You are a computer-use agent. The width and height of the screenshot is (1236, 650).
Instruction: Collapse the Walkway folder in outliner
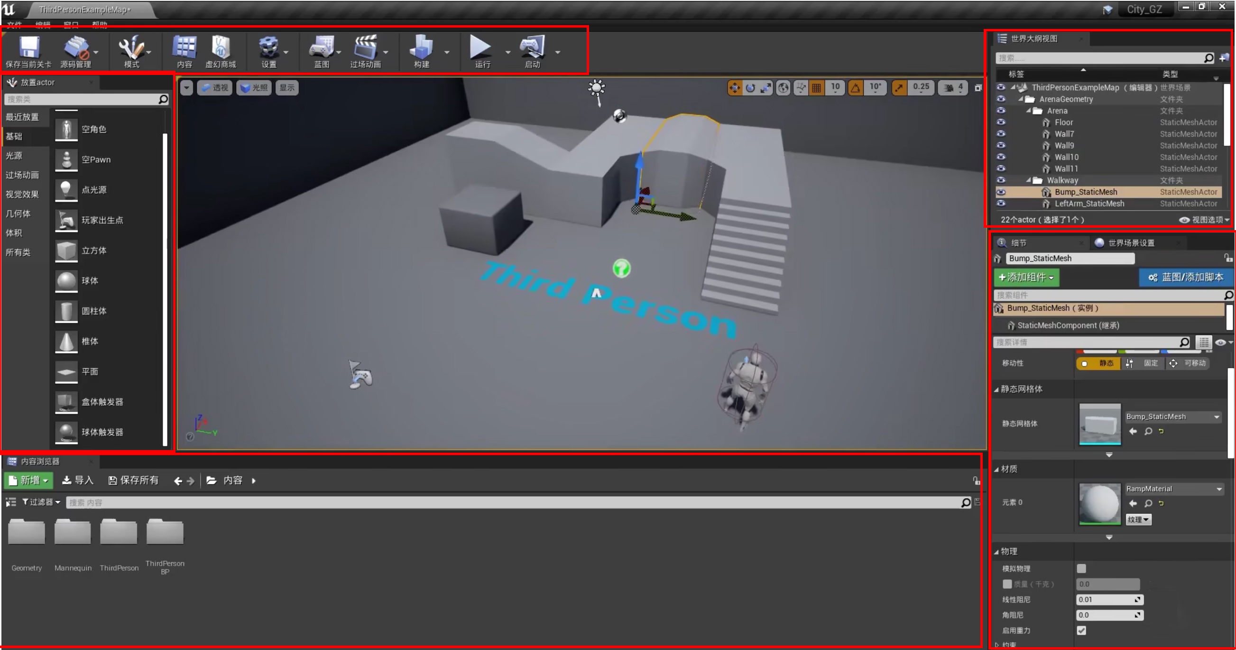pyautogui.click(x=1028, y=180)
